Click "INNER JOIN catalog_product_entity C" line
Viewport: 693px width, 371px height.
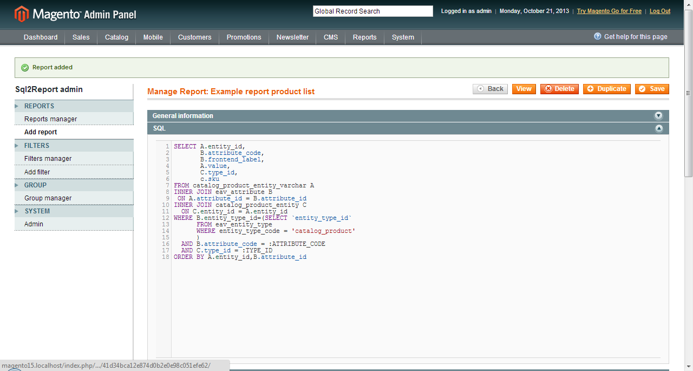240,205
